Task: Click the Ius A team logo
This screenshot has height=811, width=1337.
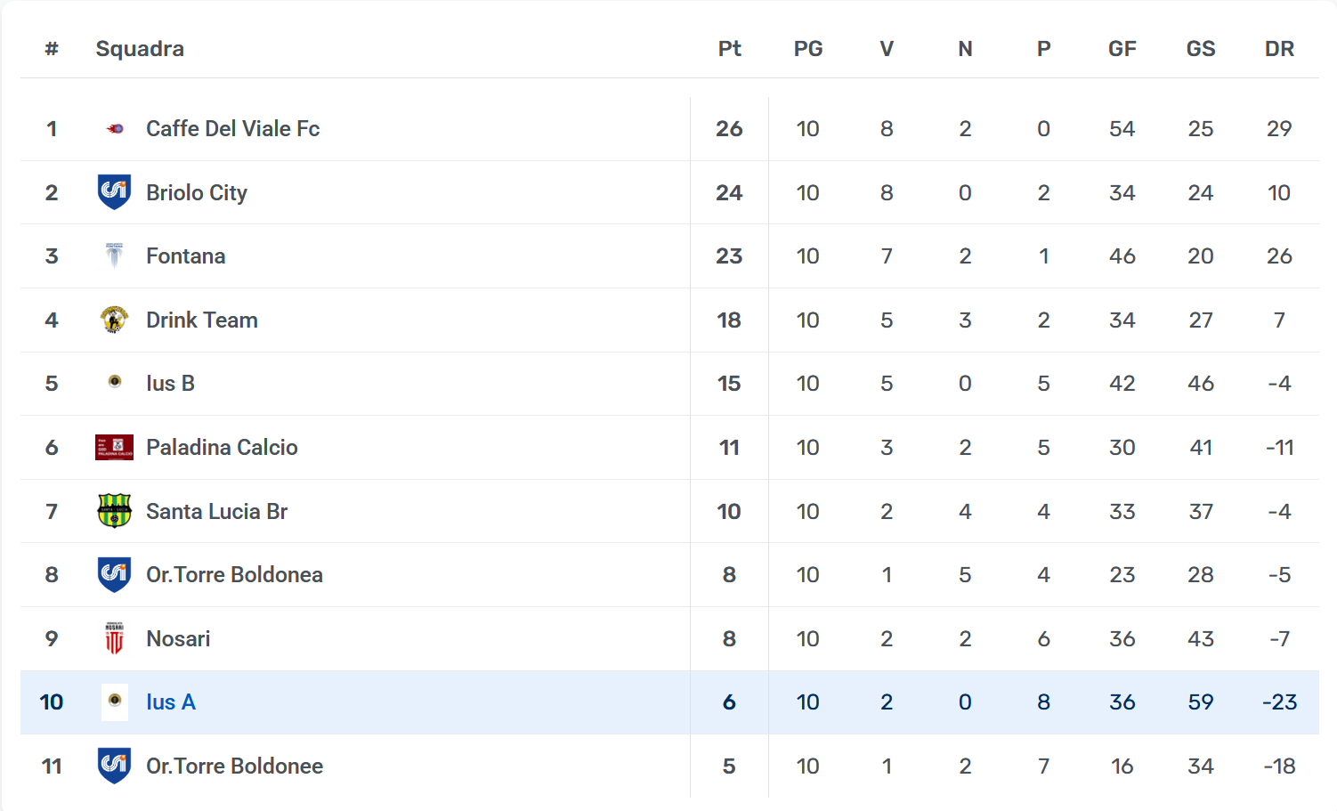Action: tap(114, 702)
